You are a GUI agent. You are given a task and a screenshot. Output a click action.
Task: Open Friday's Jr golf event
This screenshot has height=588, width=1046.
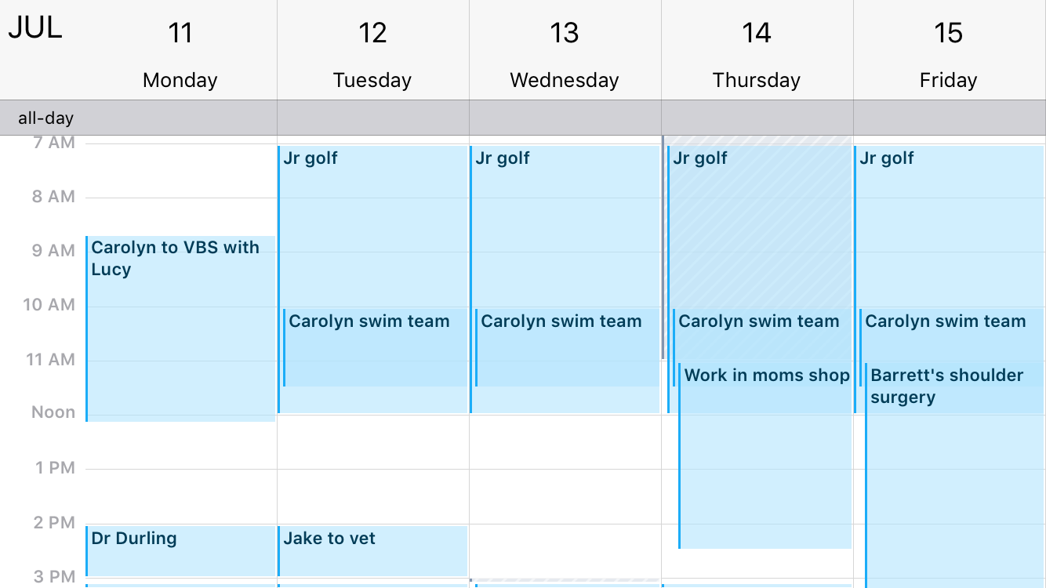[949, 227]
